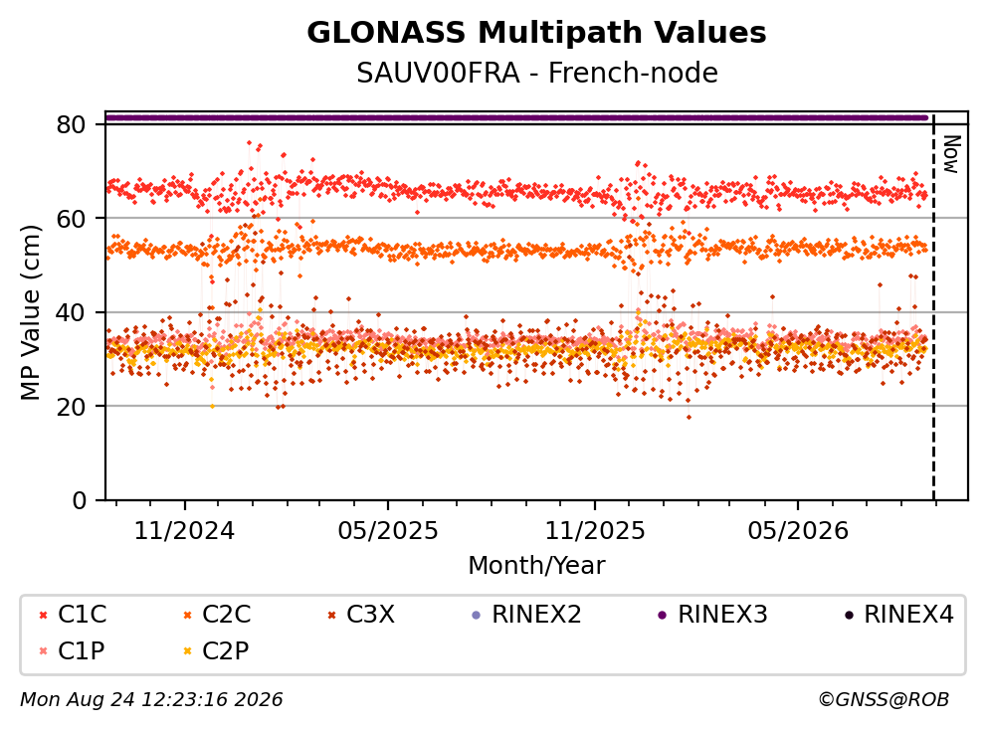Click the 0 y-axis tick label
The image size is (988, 730).
tap(79, 500)
